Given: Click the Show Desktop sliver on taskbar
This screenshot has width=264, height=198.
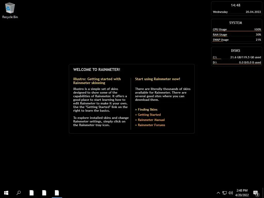Looking at the screenshot, I should [x=263, y=193].
